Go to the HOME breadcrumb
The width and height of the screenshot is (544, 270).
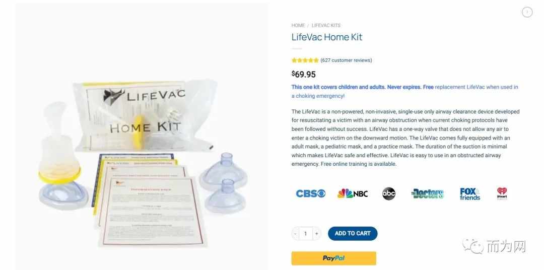tap(298, 25)
